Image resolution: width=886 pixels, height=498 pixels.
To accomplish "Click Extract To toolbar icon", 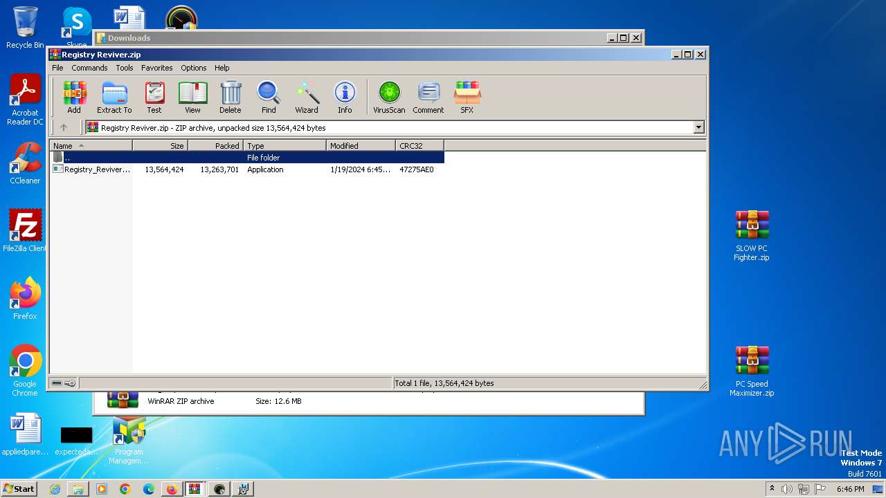I will (x=114, y=97).
